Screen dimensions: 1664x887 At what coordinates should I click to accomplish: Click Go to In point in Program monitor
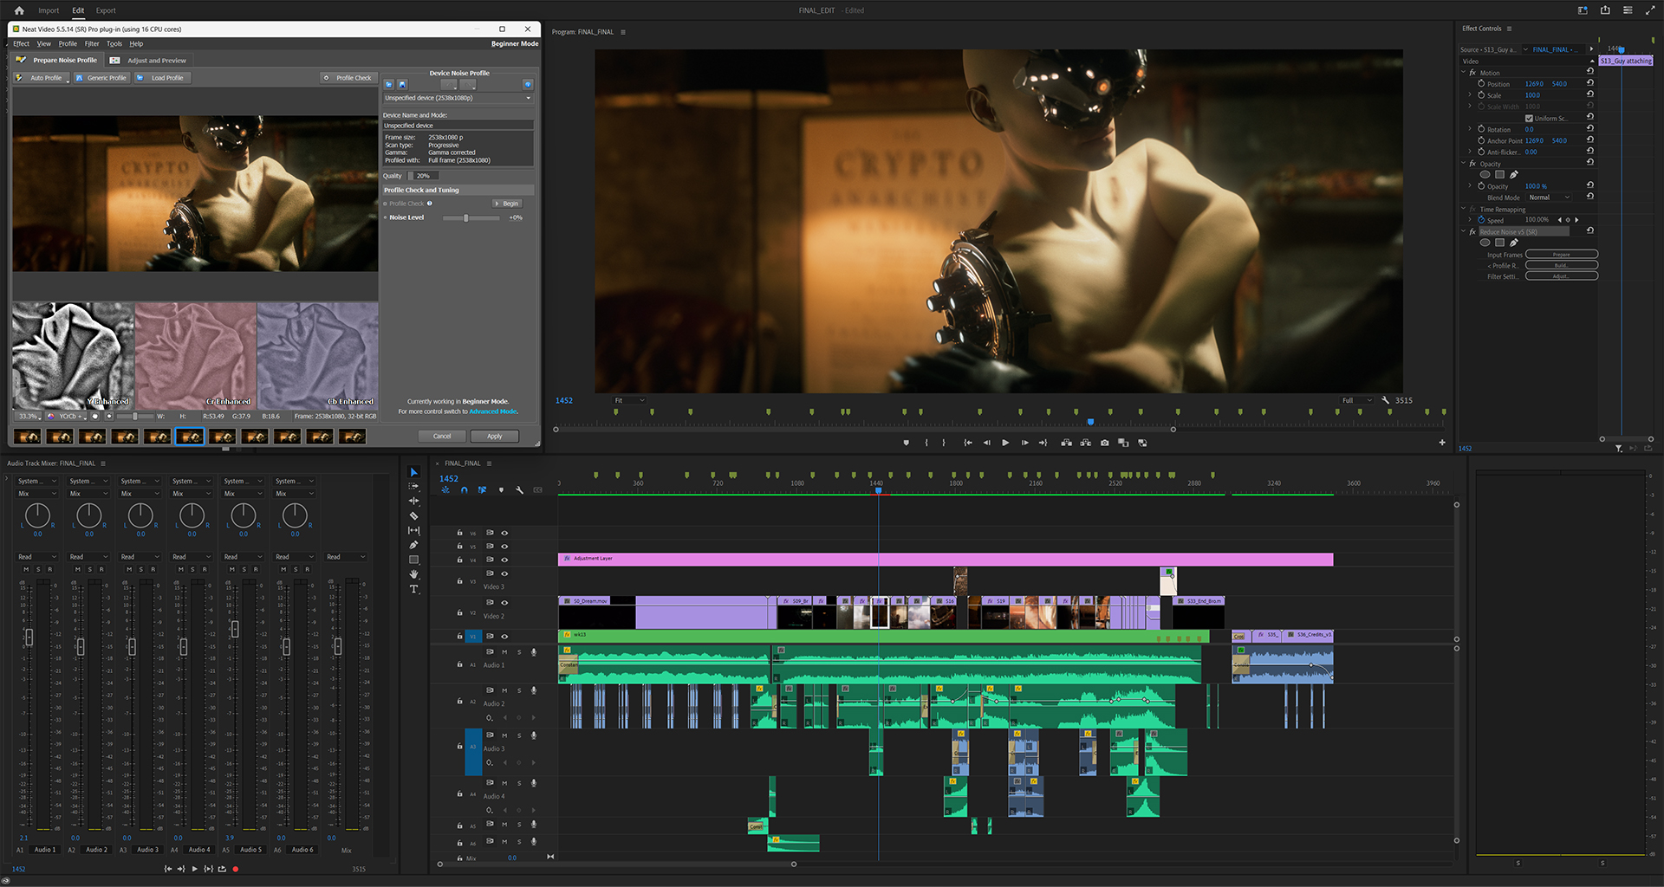(968, 443)
